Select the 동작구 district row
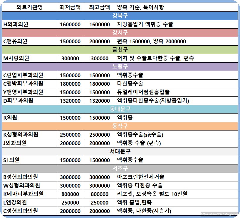This screenshot has height=218, width=240. [x=120, y=126]
